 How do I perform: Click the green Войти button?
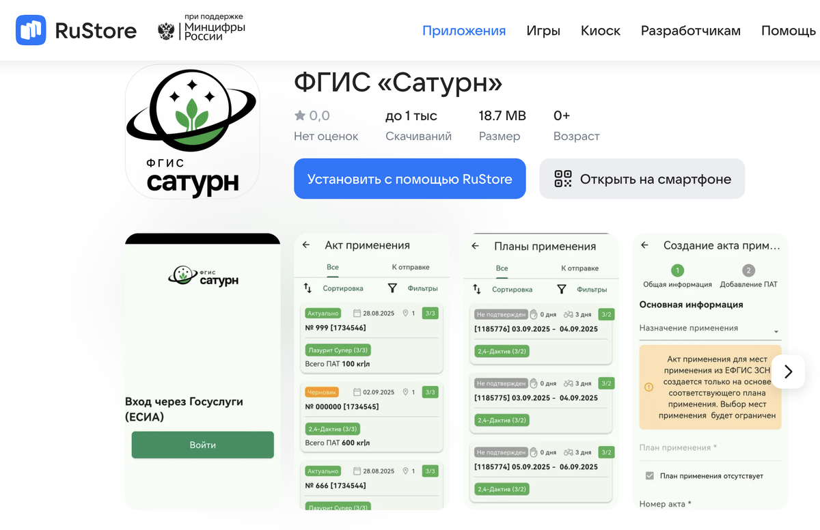[203, 445]
